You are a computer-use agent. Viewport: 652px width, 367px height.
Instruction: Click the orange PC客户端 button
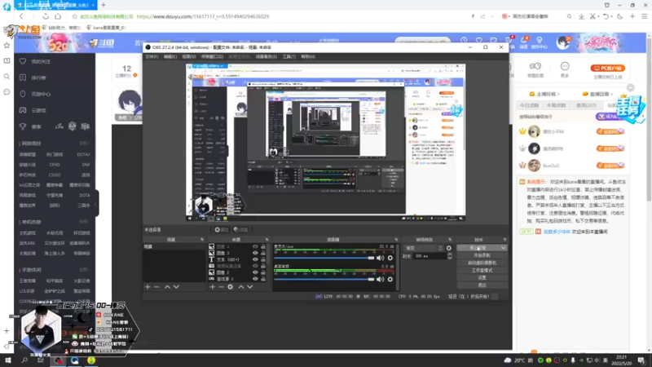607,68
